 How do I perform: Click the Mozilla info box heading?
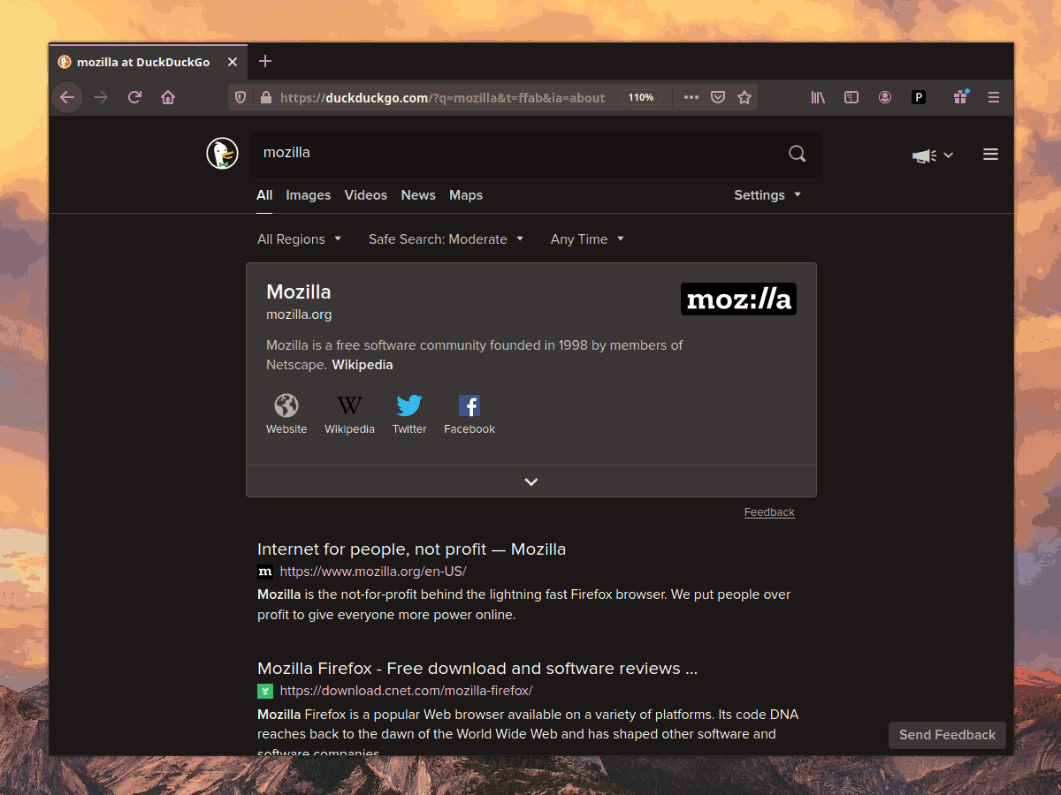coord(299,291)
